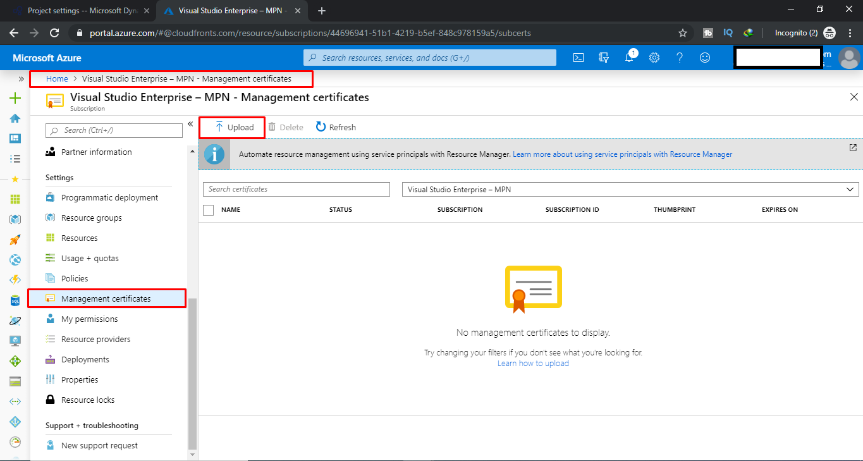Image resolution: width=863 pixels, height=461 pixels.
Task: Select Management certificates menu item
Action: (107, 298)
